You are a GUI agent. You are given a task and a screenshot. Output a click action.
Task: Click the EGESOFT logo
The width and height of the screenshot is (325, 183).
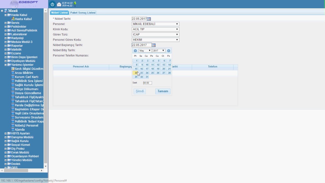24,4
